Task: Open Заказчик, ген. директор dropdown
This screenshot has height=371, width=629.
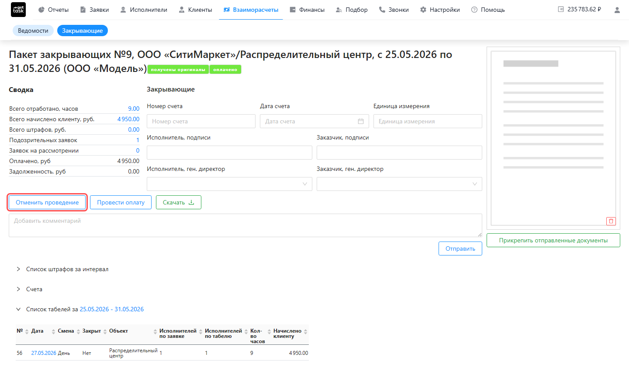Action: point(399,184)
